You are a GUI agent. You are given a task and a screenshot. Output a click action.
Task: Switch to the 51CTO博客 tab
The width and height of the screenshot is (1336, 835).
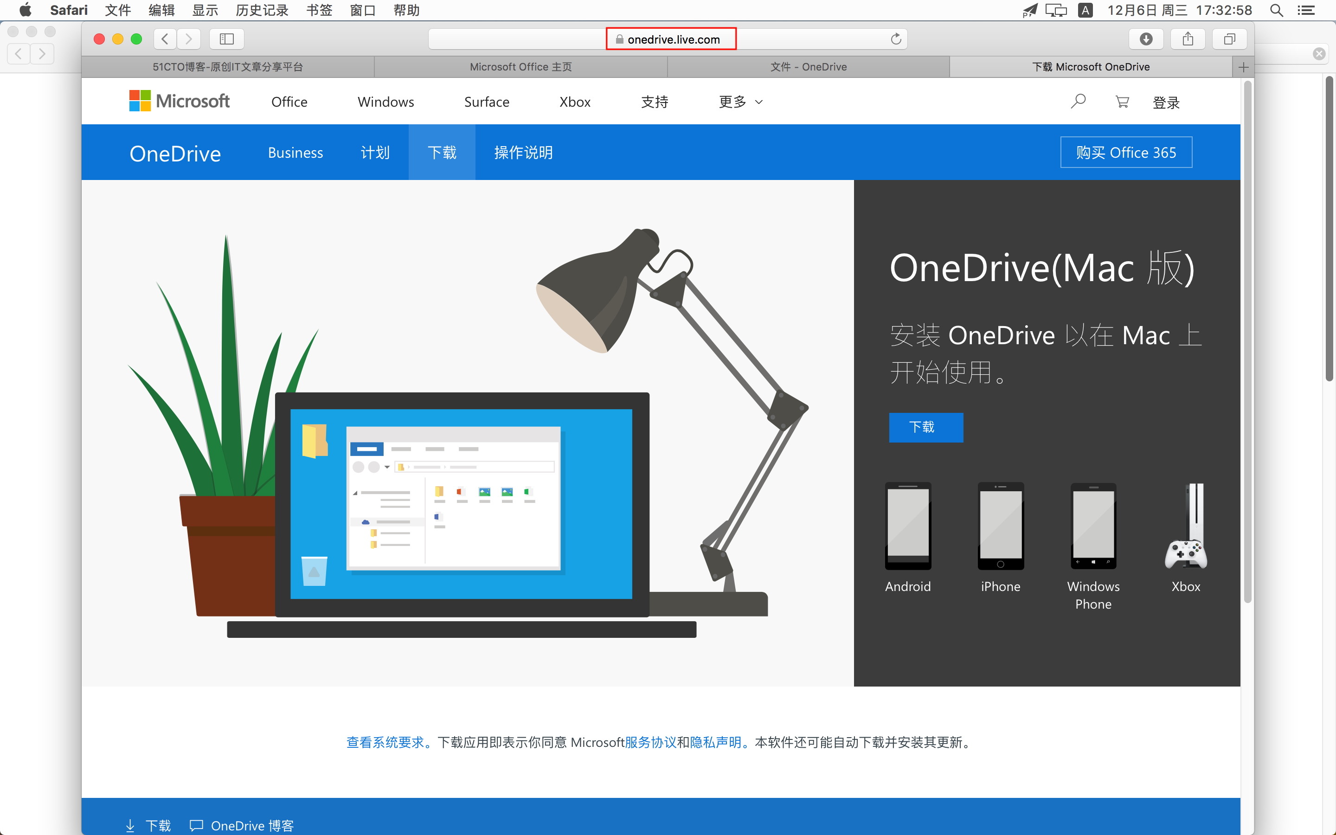point(227,67)
